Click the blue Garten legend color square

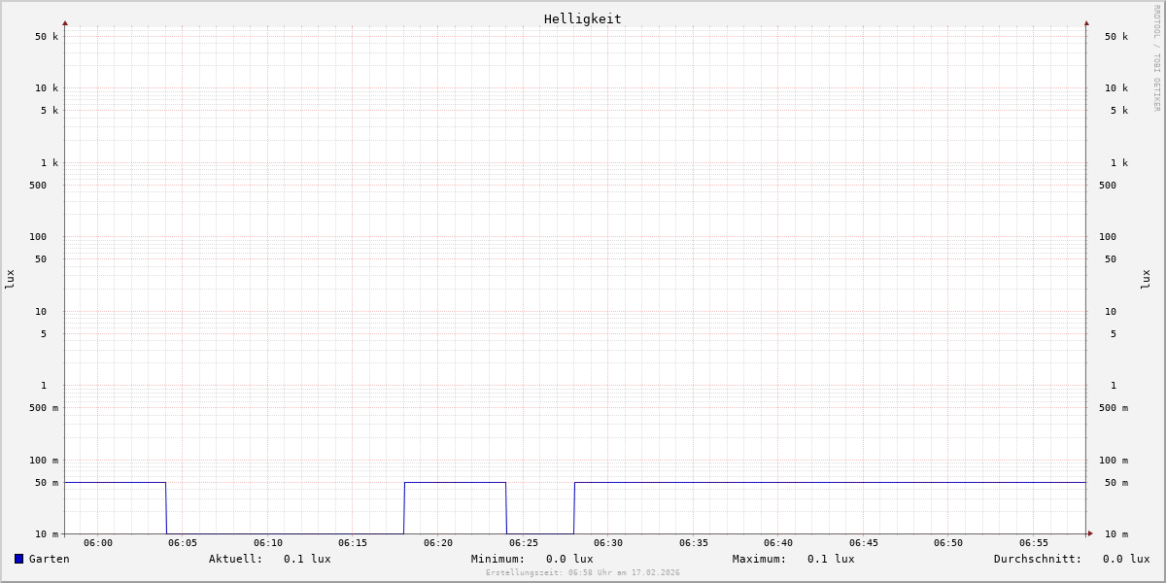[x=18, y=559]
